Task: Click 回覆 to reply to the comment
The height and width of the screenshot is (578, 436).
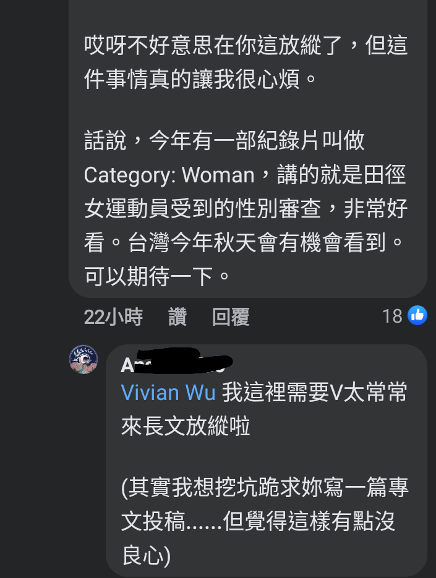Action: (231, 317)
